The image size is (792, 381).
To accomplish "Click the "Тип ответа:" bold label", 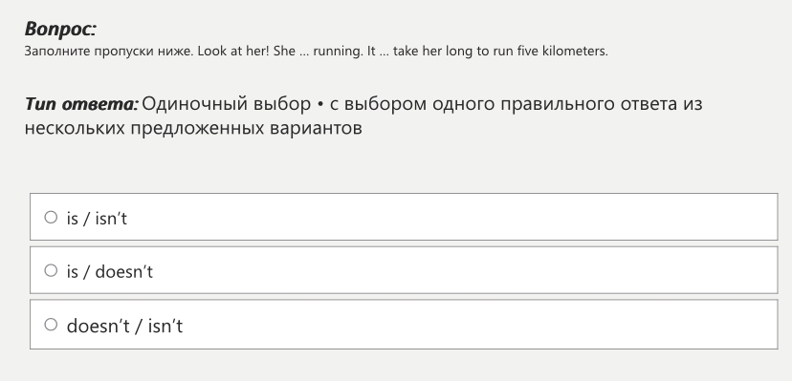I will [81, 104].
